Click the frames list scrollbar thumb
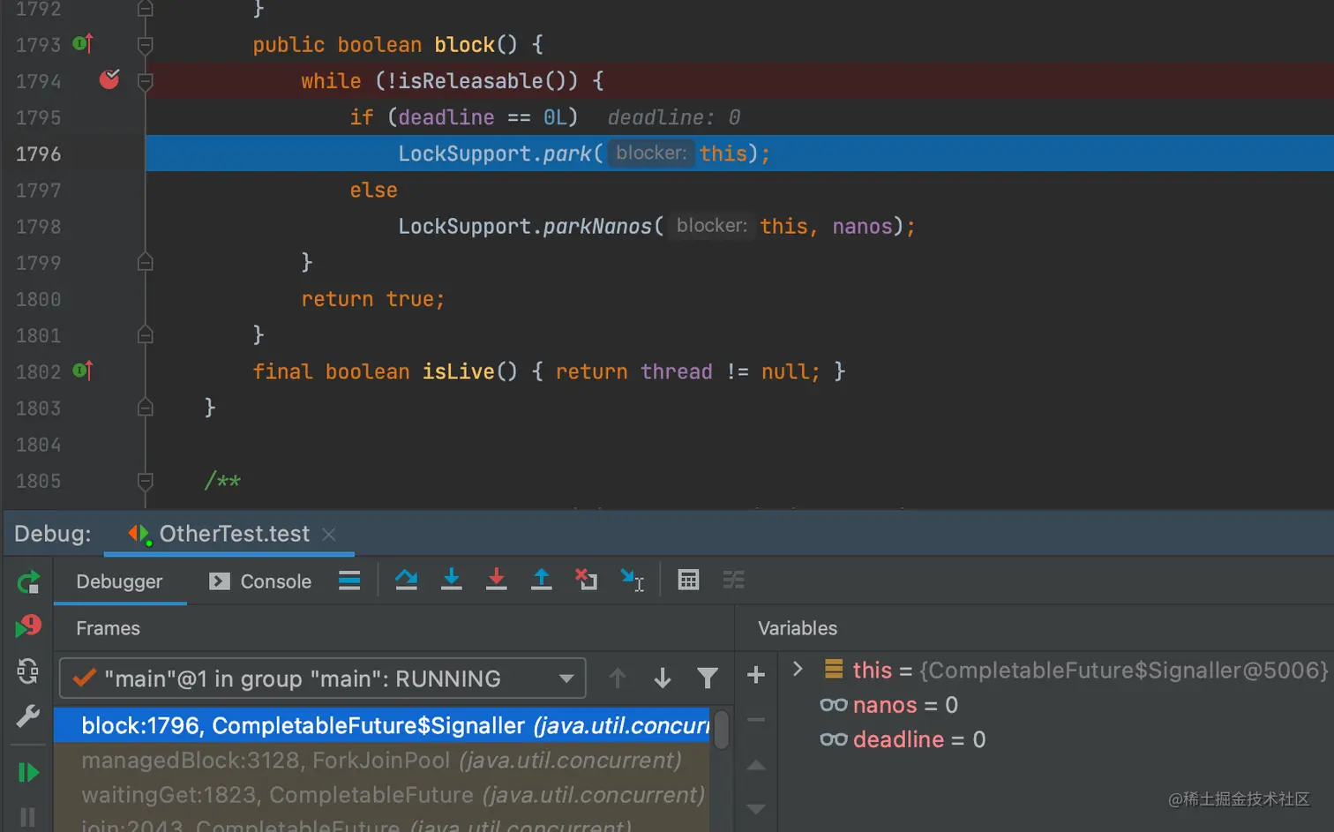Viewport: 1334px width, 832px height. pos(722,730)
